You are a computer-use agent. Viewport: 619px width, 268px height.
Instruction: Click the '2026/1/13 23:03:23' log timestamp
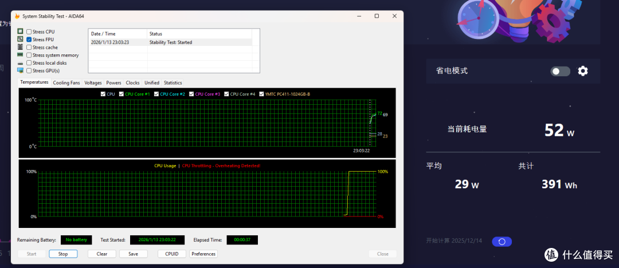click(x=110, y=42)
